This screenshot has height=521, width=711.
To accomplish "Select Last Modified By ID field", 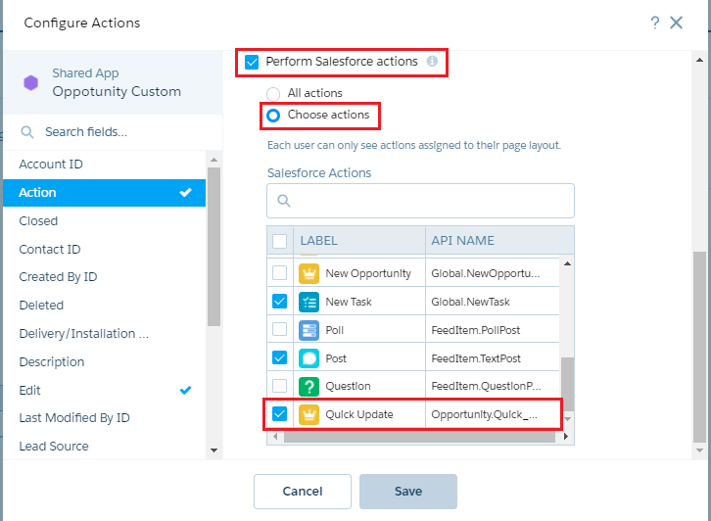I will pyautogui.click(x=104, y=418).
